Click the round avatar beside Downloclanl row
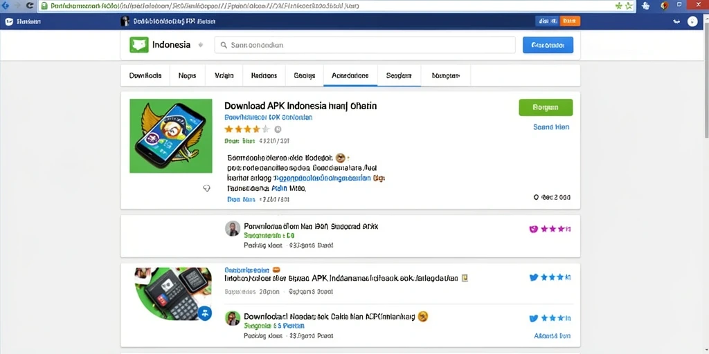The height and width of the screenshot is (354, 709). (x=233, y=318)
